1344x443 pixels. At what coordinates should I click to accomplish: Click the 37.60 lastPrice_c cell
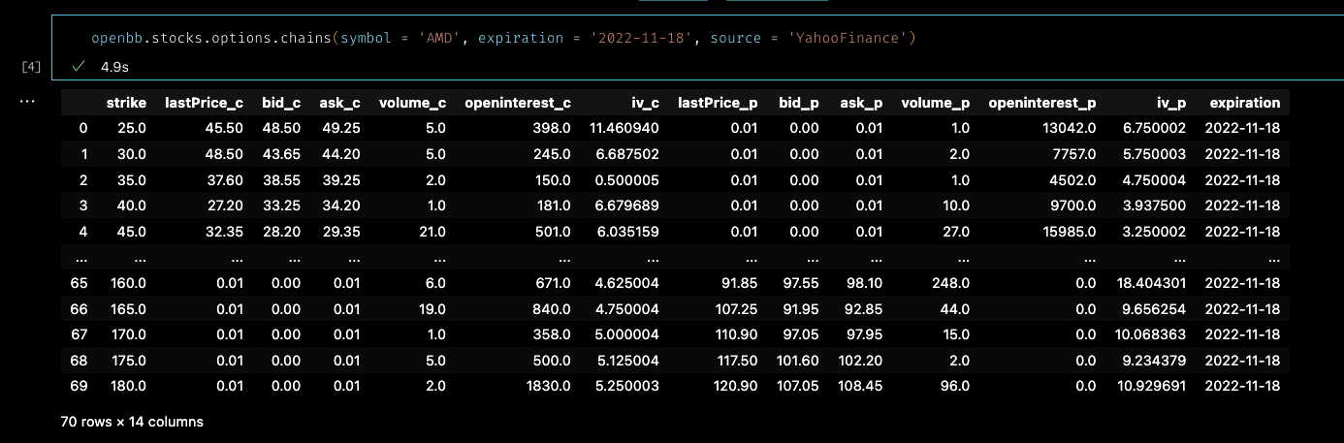point(224,180)
